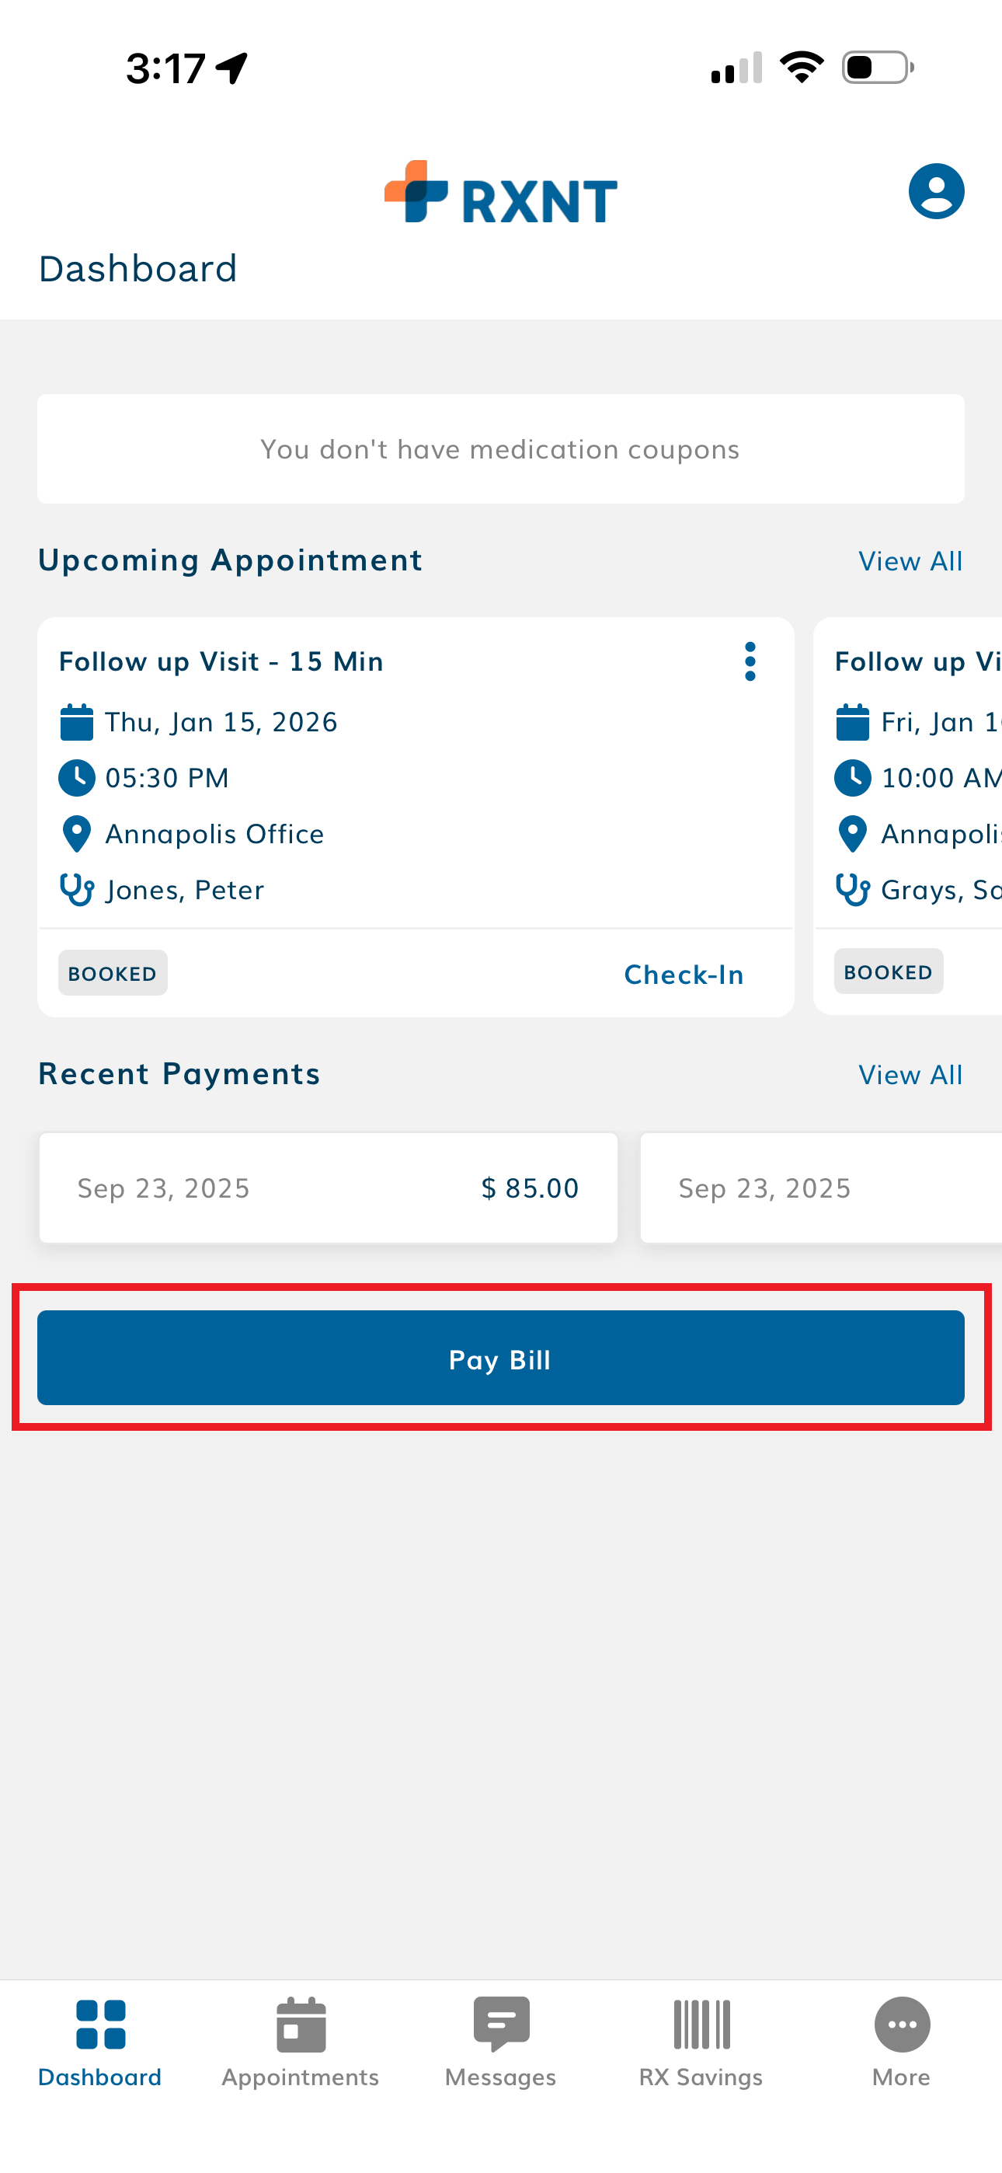Open options for the Jan 15 appointment
Image resolution: width=1002 pixels, height=2173 pixels.
pyautogui.click(x=750, y=661)
